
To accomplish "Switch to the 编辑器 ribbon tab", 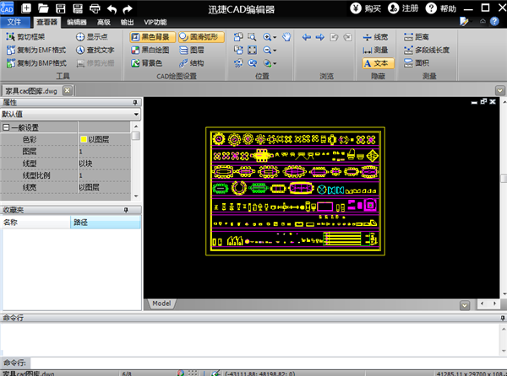I will [x=75, y=22].
